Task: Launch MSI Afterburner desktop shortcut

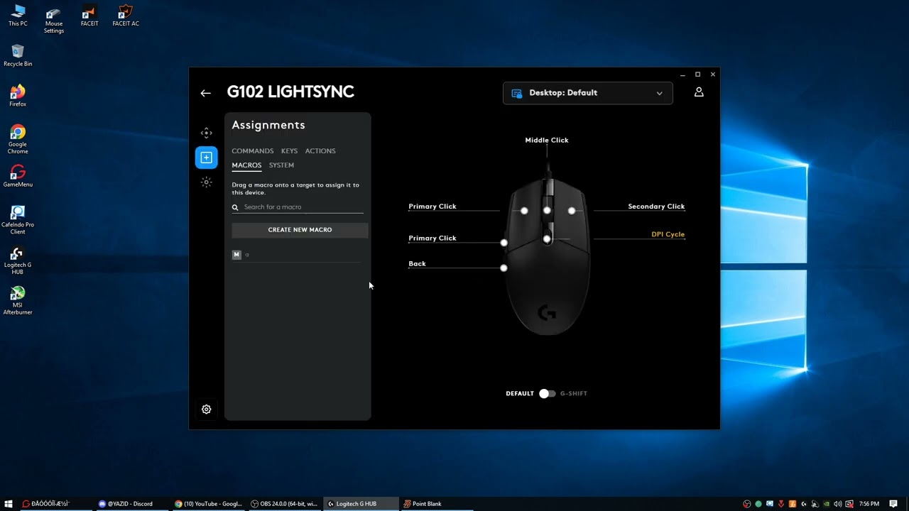Action: click(x=18, y=301)
